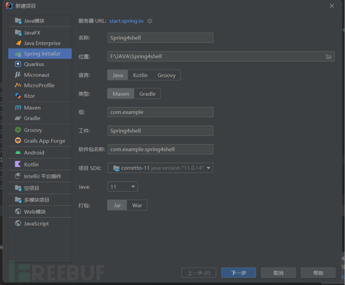The image size is (345, 285).
Task: Select Groovy as the language
Action: pyautogui.click(x=166, y=75)
